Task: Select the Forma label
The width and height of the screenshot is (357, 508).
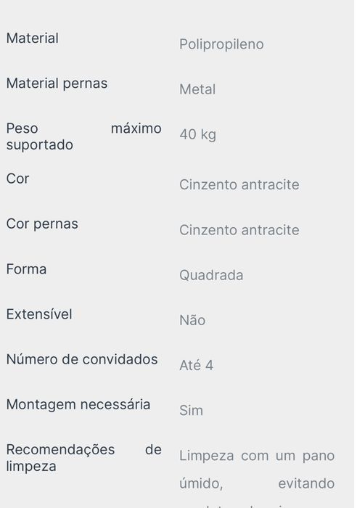Action: 26,269
